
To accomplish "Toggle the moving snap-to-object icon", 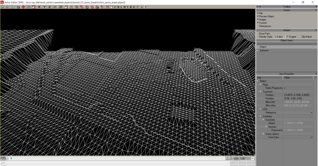I will coord(87,7).
